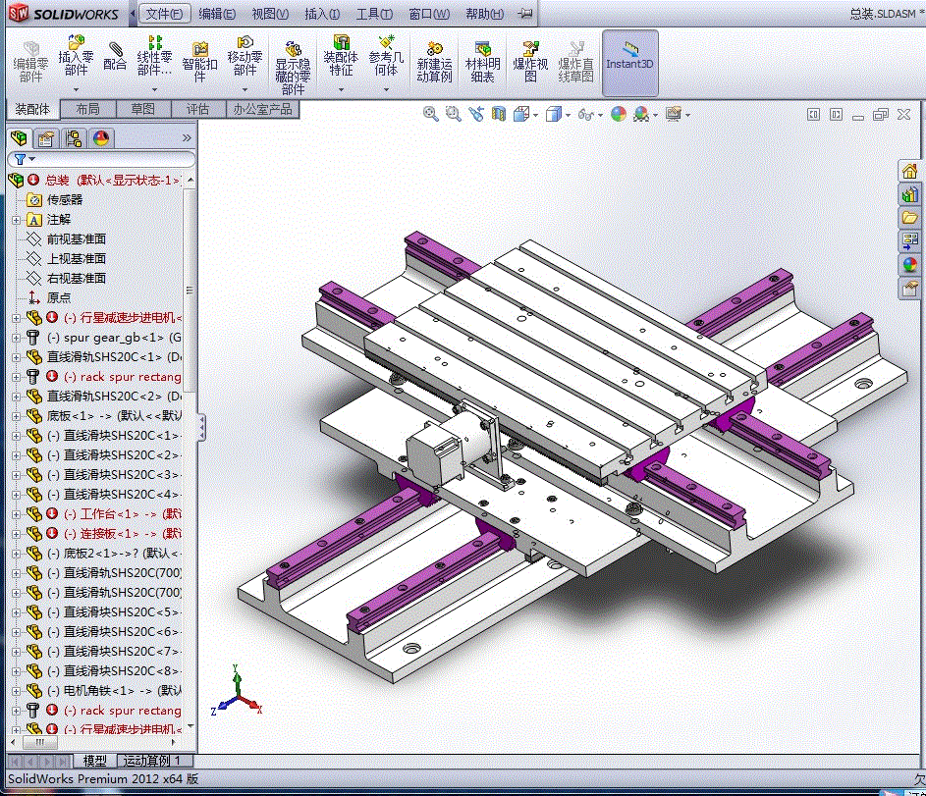
Task: Open the ConfigurationManager tab icon
Action: 74,138
